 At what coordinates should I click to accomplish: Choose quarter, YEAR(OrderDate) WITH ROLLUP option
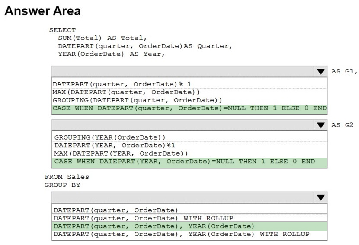(189, 235)
